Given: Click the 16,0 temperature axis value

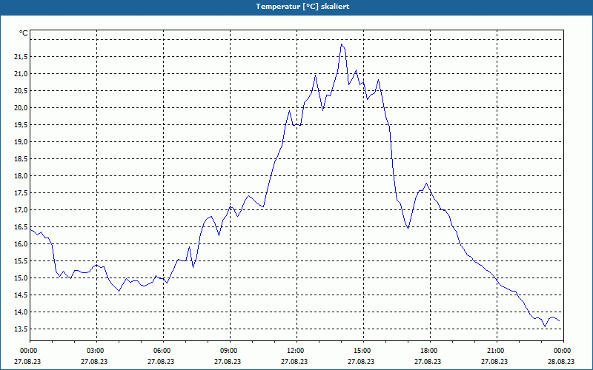Looking at the screenshot, I should (x=21, y=243).
